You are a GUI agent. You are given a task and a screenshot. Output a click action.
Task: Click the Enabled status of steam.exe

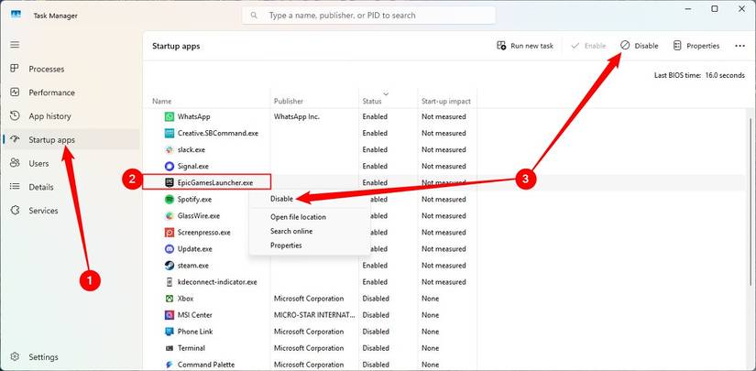[x=375, y=265]
